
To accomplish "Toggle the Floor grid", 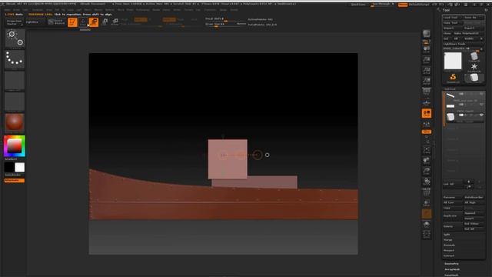I will [x=427, y=102].
